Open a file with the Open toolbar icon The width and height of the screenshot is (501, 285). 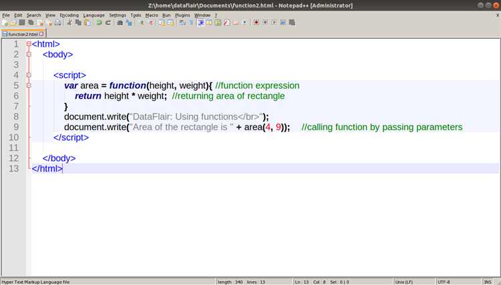coord(13,23)
